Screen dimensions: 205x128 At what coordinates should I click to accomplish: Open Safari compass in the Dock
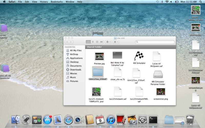(x=68, y=120)
